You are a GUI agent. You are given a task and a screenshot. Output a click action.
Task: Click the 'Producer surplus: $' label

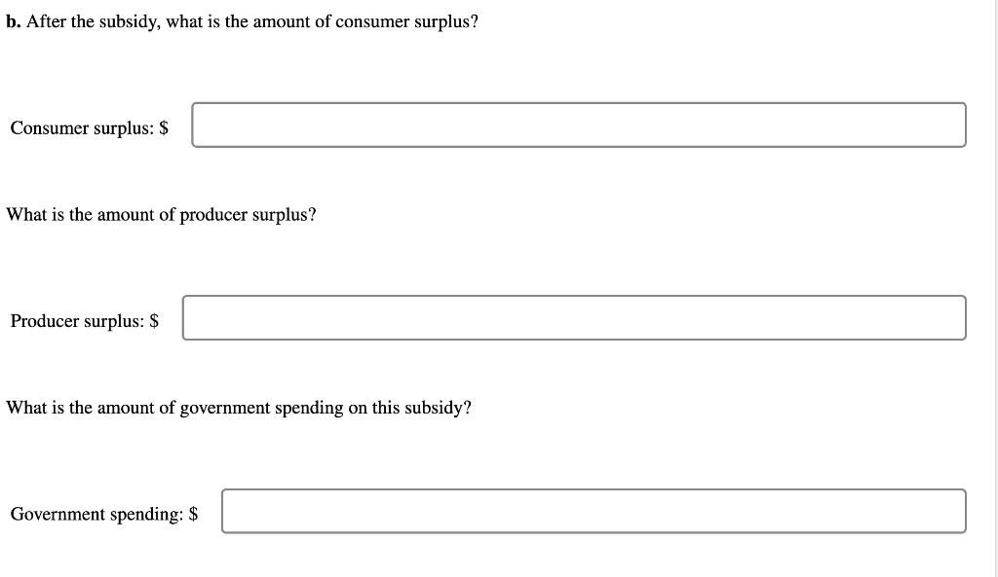pos(85,321)
